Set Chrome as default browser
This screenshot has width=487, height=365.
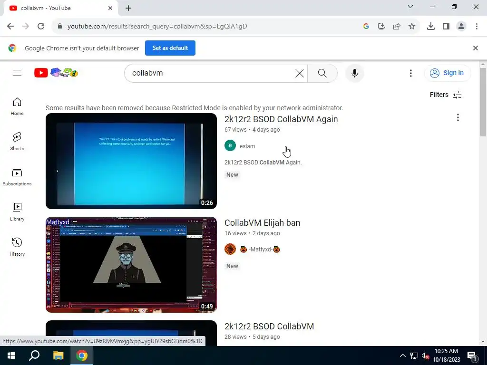[170, 48]
